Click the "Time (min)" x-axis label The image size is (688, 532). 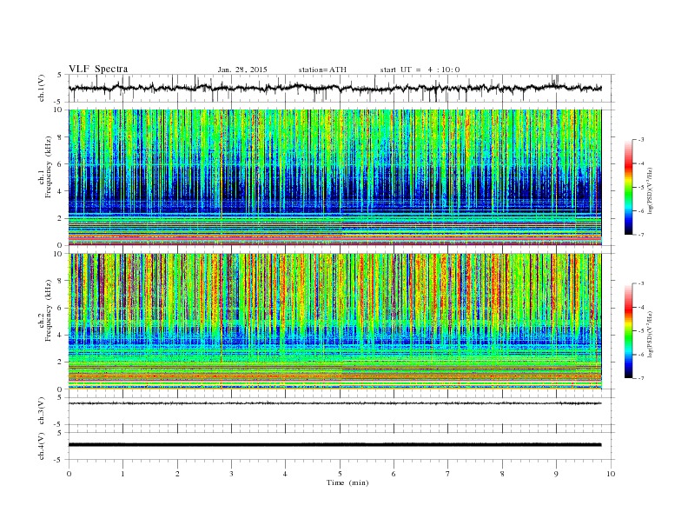[347, 482]
